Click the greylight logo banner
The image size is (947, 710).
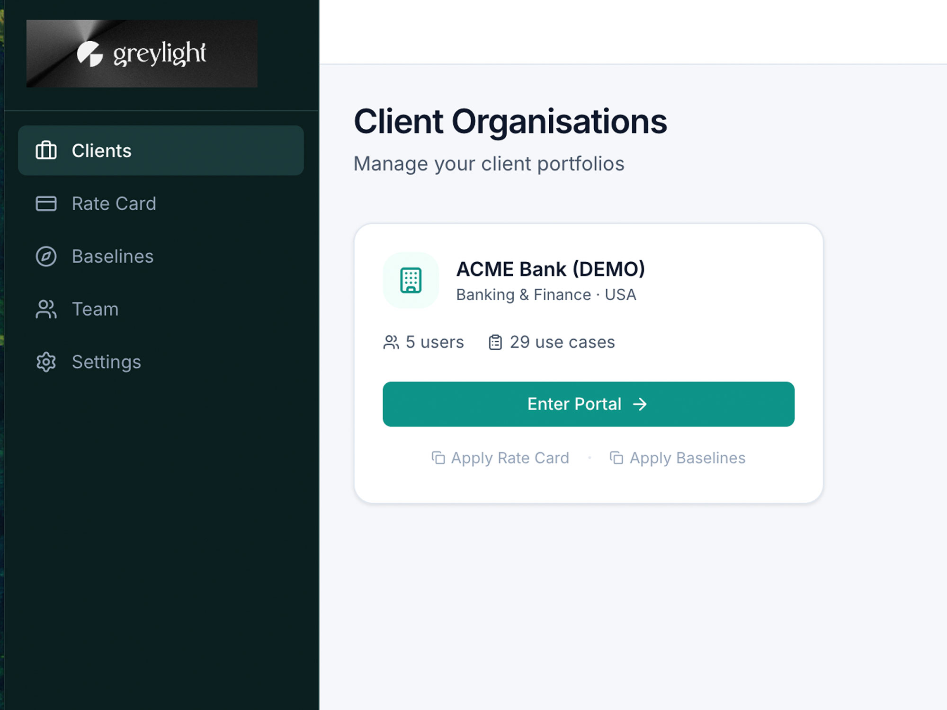pos(142,53)
